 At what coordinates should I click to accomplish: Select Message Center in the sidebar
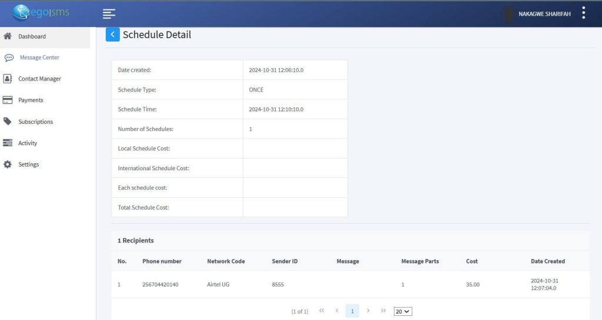click(39, 58)
